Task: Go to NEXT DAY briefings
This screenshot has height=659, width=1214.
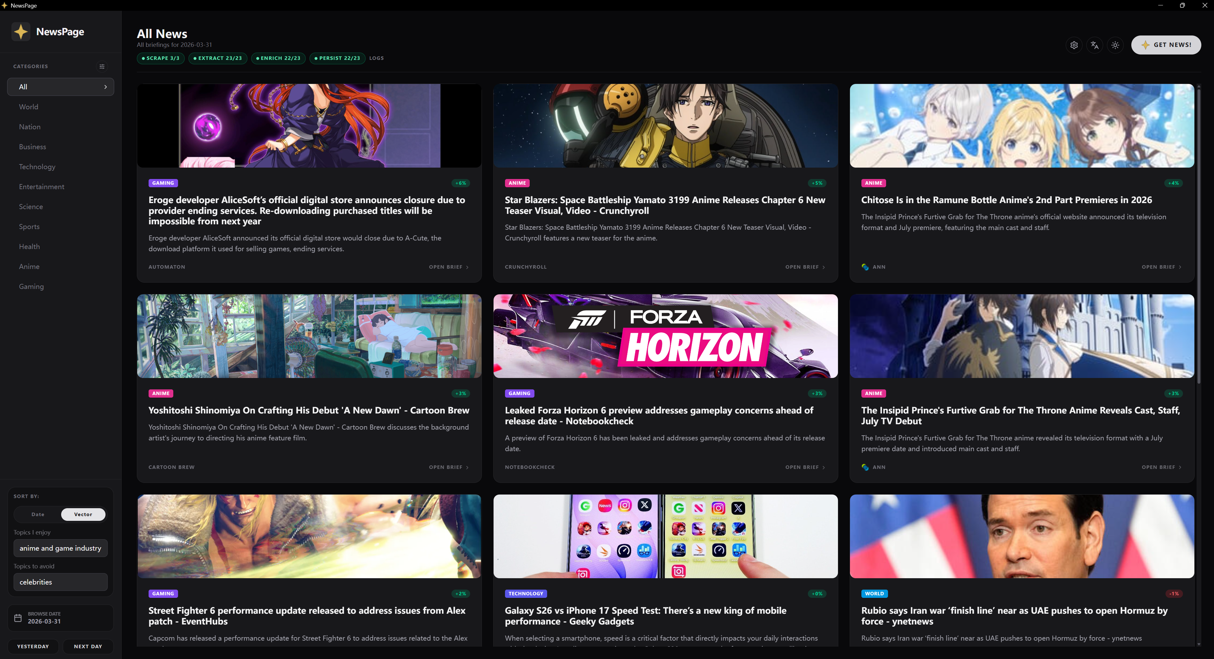Action: (x=88, y=646)
